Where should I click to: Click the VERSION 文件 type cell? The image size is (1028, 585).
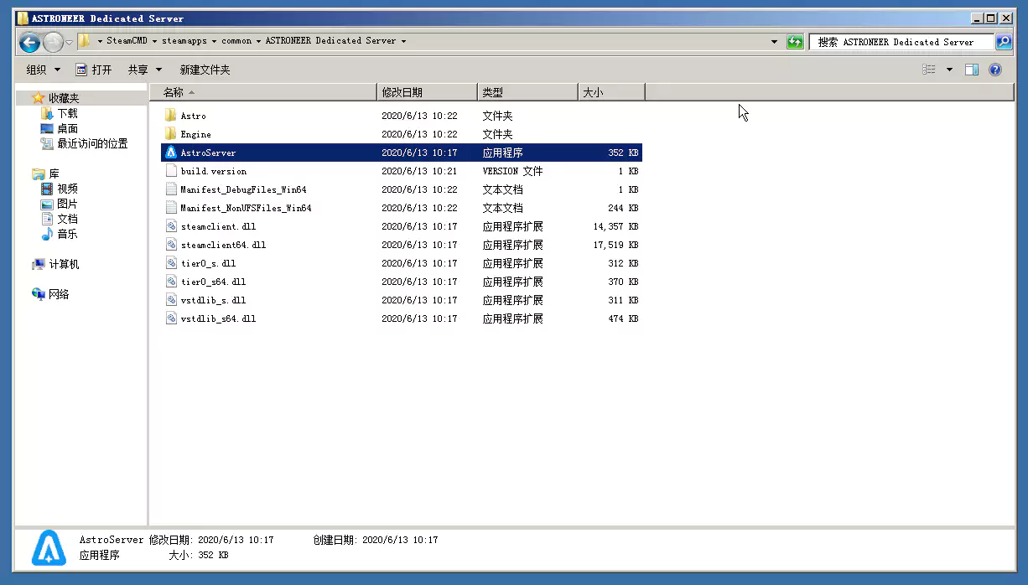pyautogui.click(x=512, y=171)
